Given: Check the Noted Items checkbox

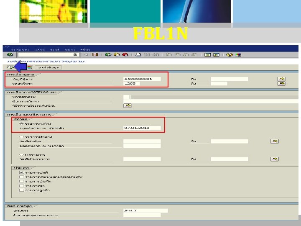Looking at the screenshot, I should click(22, 181).
